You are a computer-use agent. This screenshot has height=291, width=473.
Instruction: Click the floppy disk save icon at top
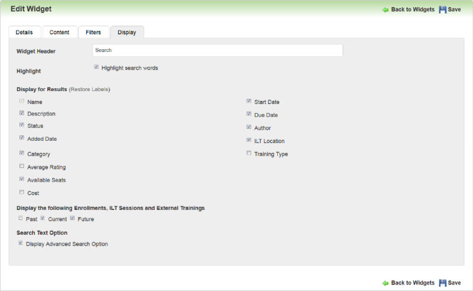click(442, 9)
